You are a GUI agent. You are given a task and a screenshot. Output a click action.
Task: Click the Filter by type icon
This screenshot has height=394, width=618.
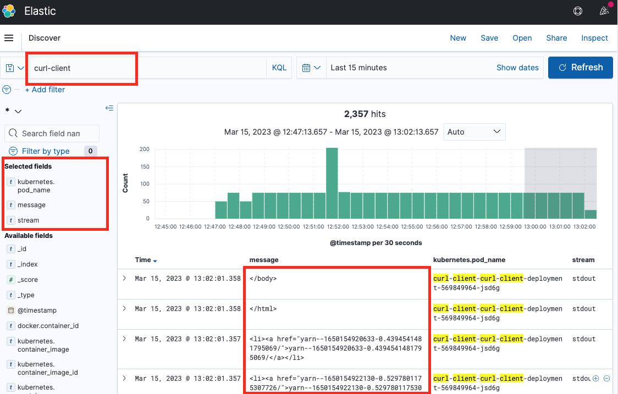point(13,151)
